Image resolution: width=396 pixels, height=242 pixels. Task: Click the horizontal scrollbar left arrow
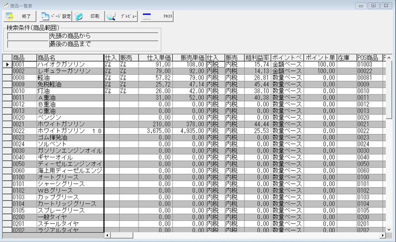[107, 236]
